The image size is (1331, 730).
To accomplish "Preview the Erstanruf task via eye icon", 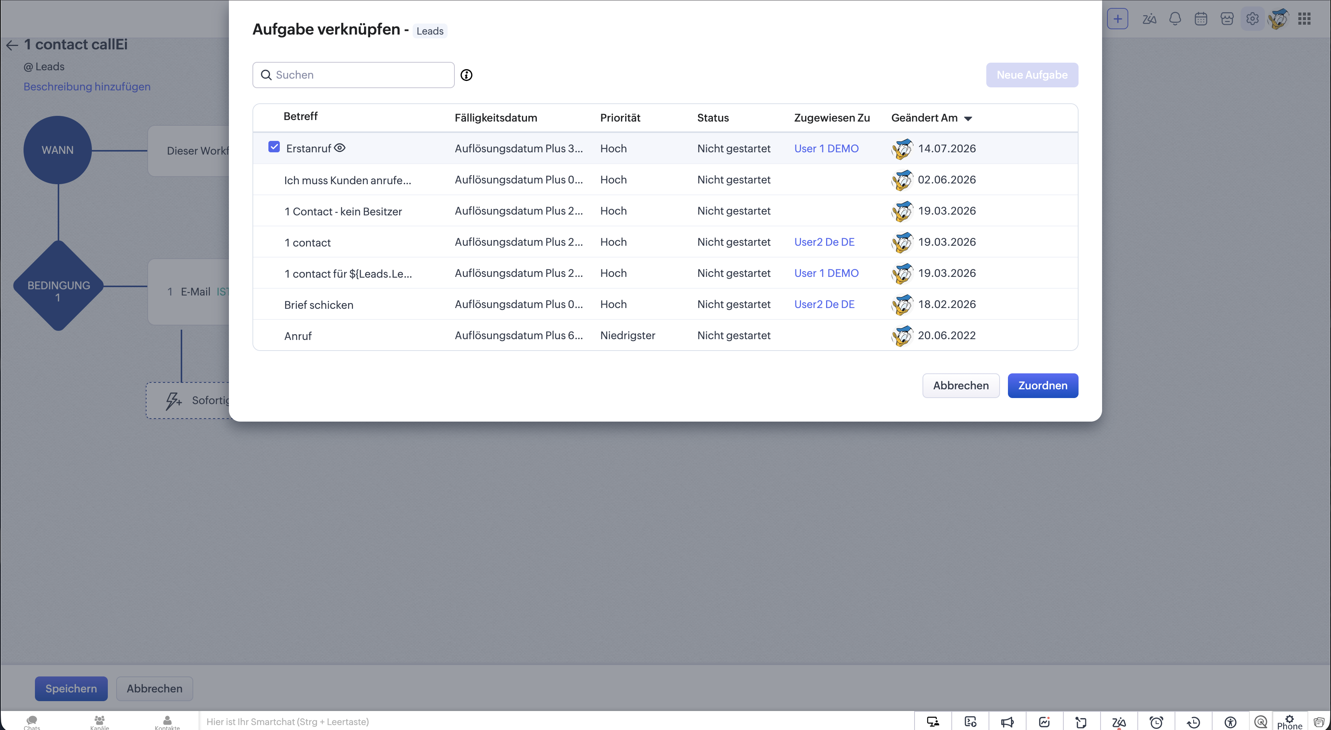I will click(339, 148).
